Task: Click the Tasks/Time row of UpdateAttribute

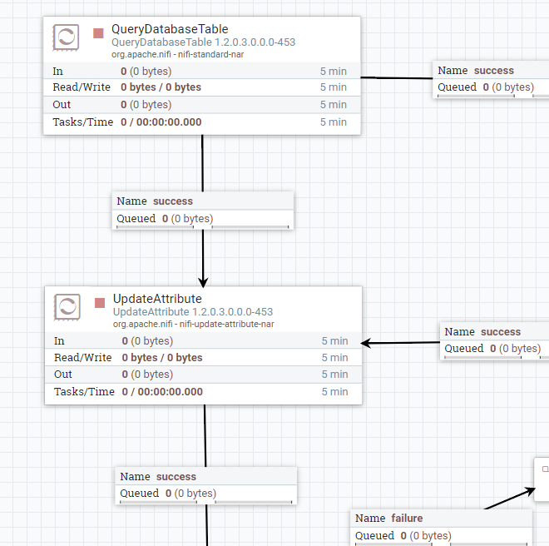Action: (x=203, y=392)
